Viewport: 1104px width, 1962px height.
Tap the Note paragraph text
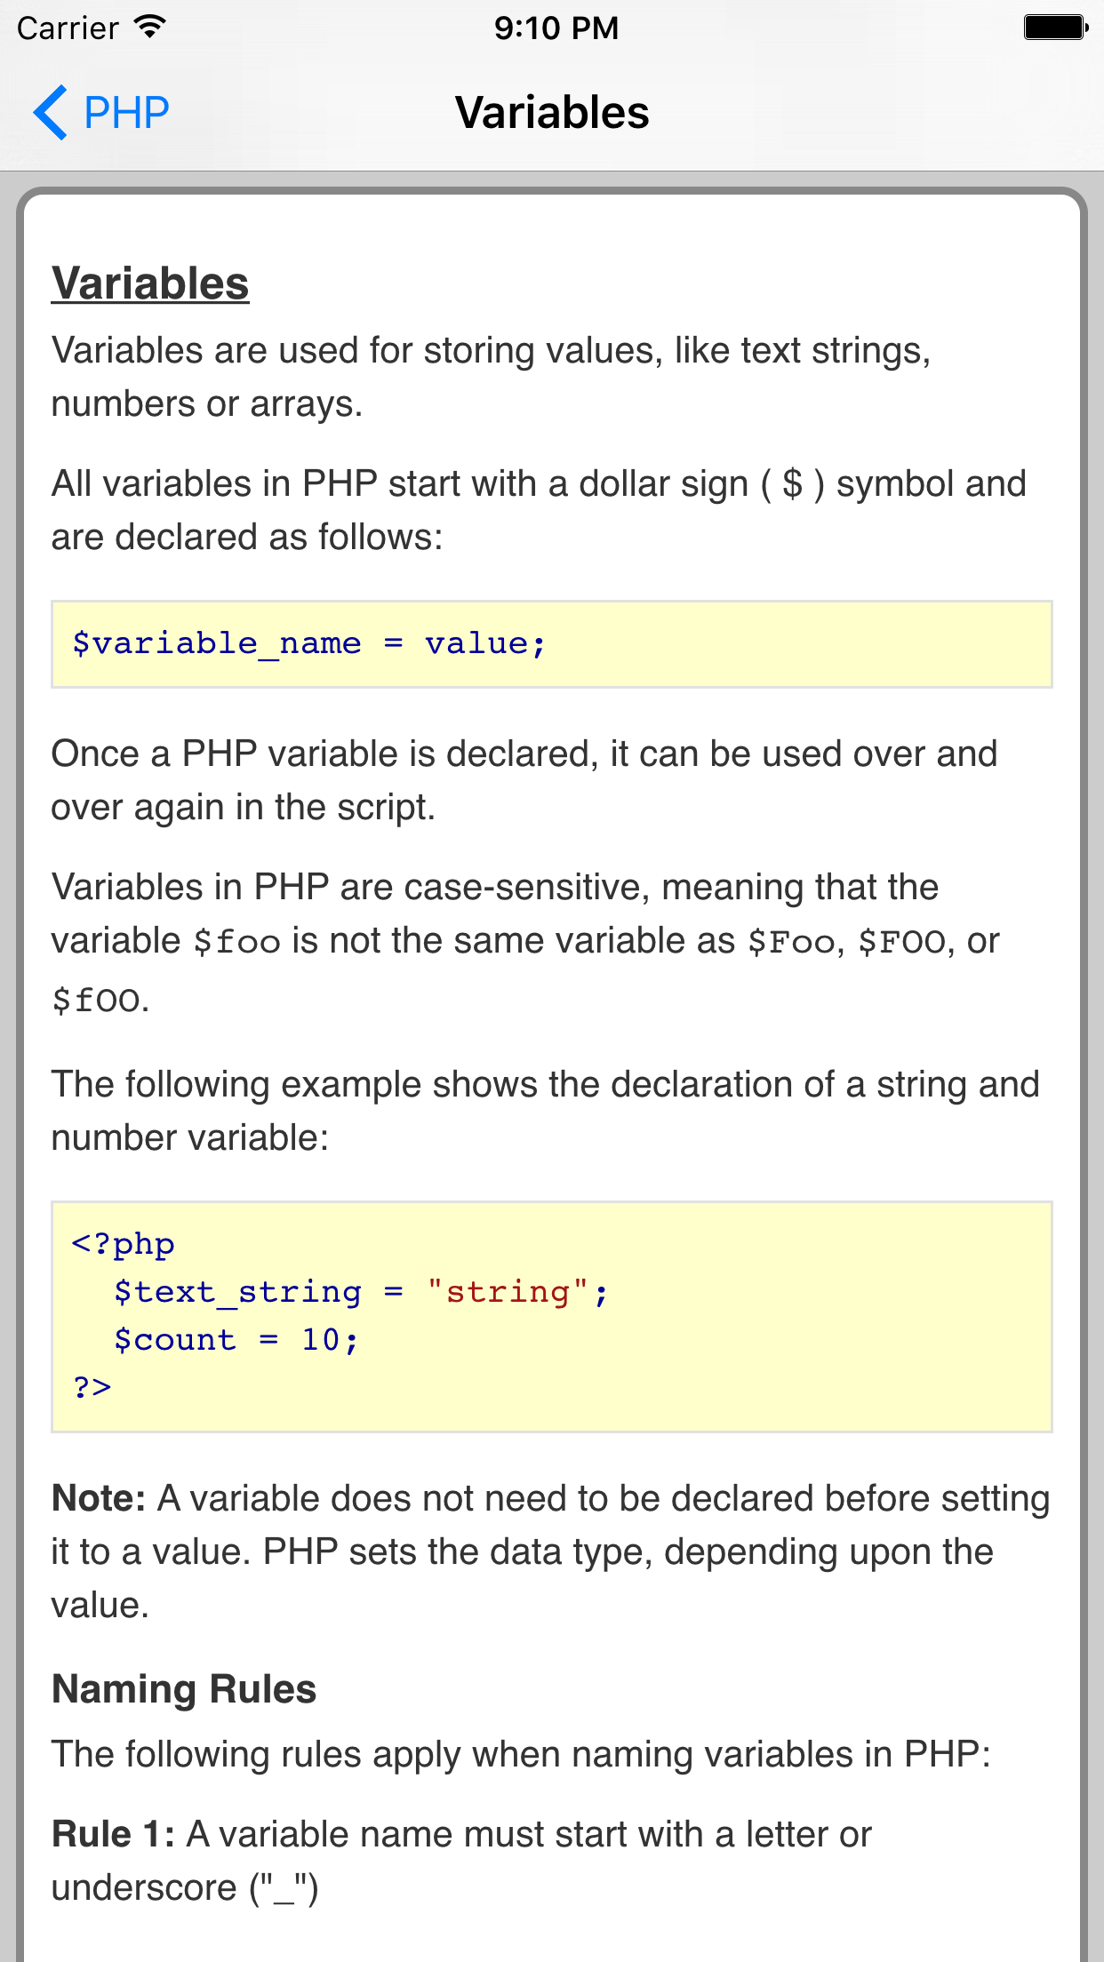pos(551,1550)
